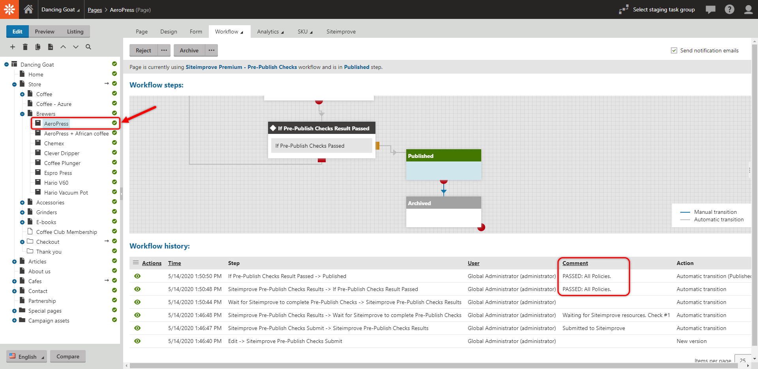Switch to the Form tab

(196, 32)
